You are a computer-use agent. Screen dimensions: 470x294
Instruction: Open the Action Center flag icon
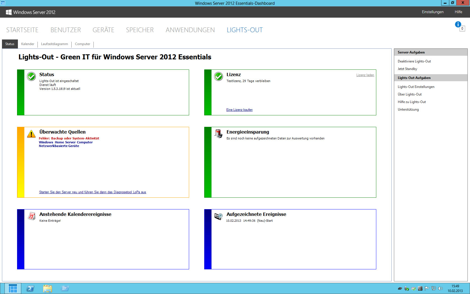pyautogui.click(x=427, y=288)
